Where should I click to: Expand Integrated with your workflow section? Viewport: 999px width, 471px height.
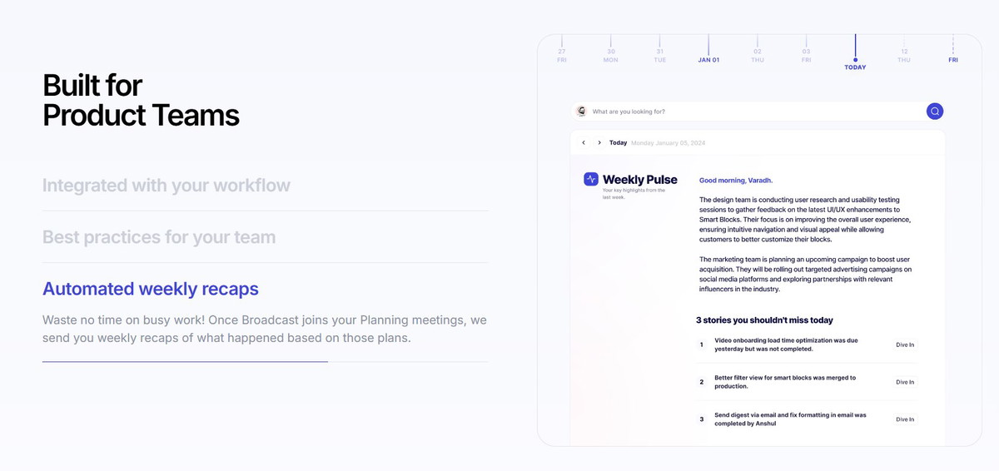click(166, 185)
